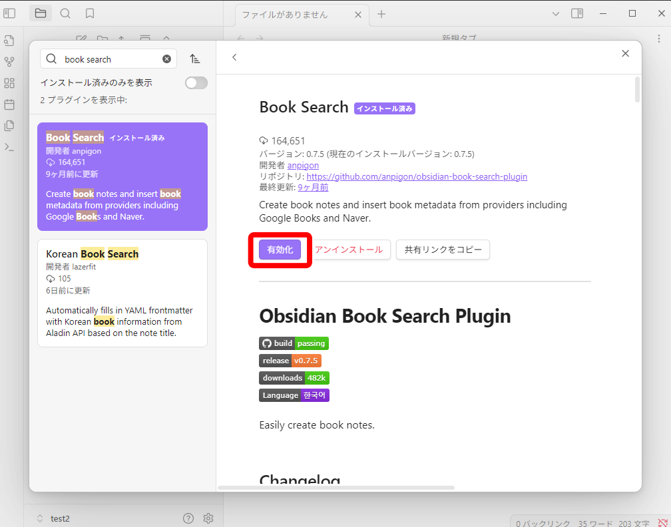Click the release v0.7.5 badge
The height and width of the screenshot is (527, 671).
click(x=290, y=361)
